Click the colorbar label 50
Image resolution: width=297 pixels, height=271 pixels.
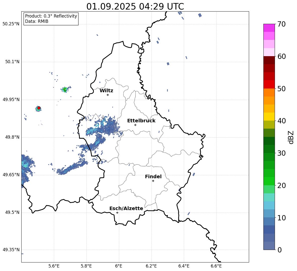281,89
